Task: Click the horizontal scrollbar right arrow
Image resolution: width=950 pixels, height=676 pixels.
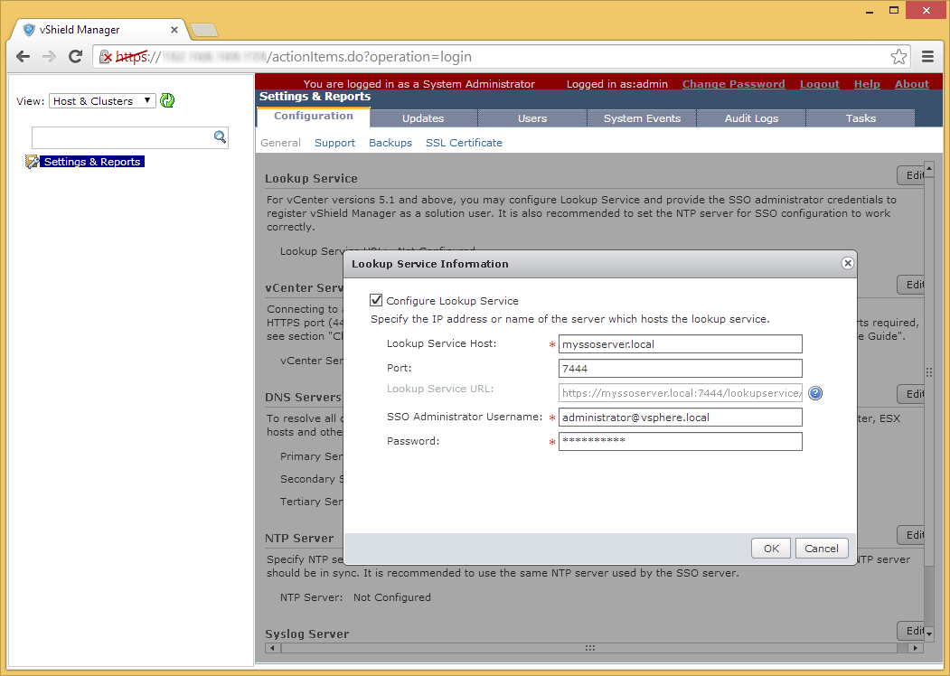Action: coord(916,648)
